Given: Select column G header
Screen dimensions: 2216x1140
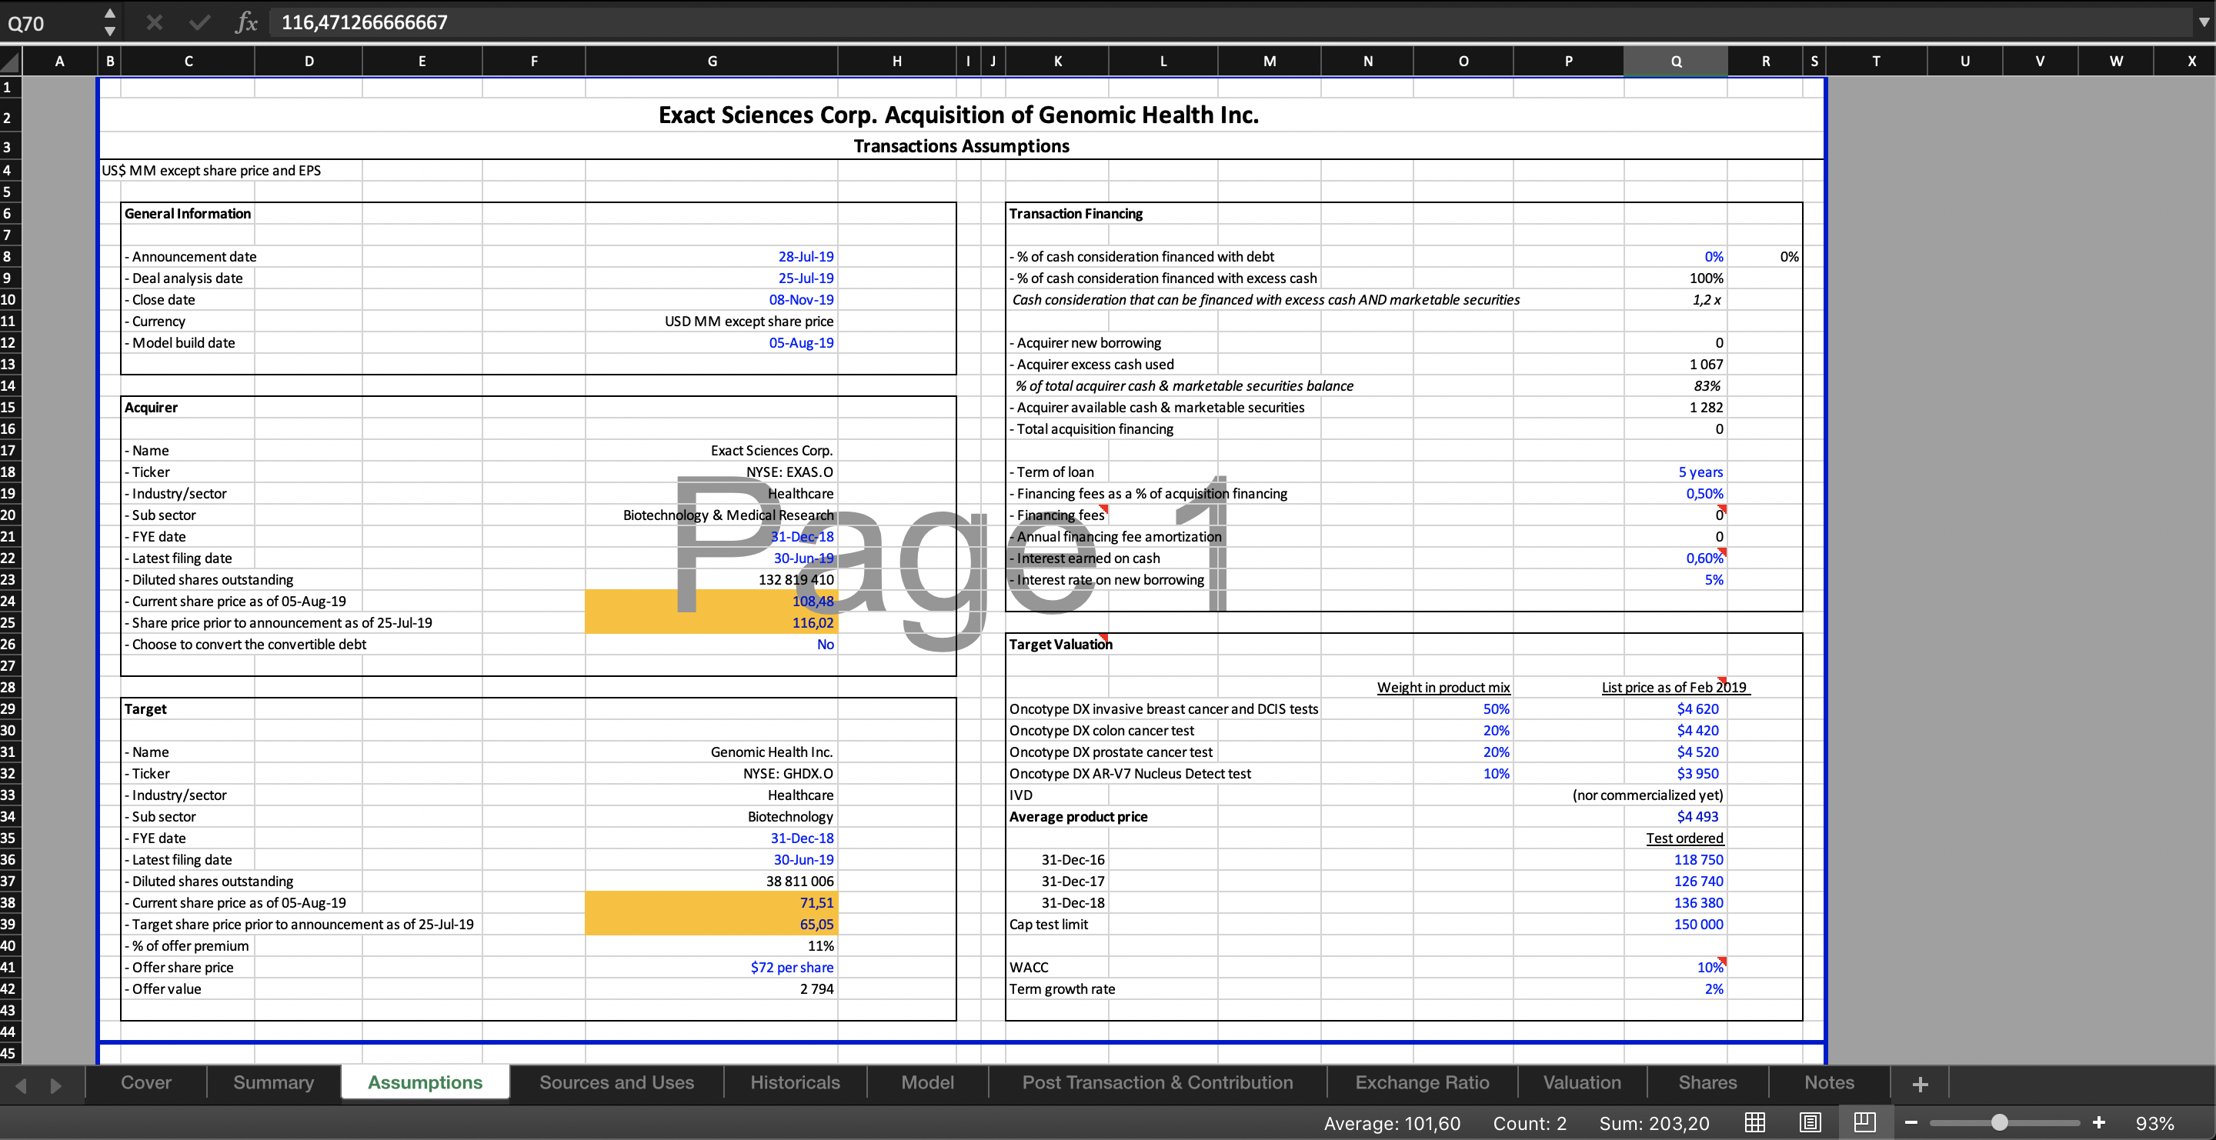Looking at the screenshot, I should (x=712, y=61).
